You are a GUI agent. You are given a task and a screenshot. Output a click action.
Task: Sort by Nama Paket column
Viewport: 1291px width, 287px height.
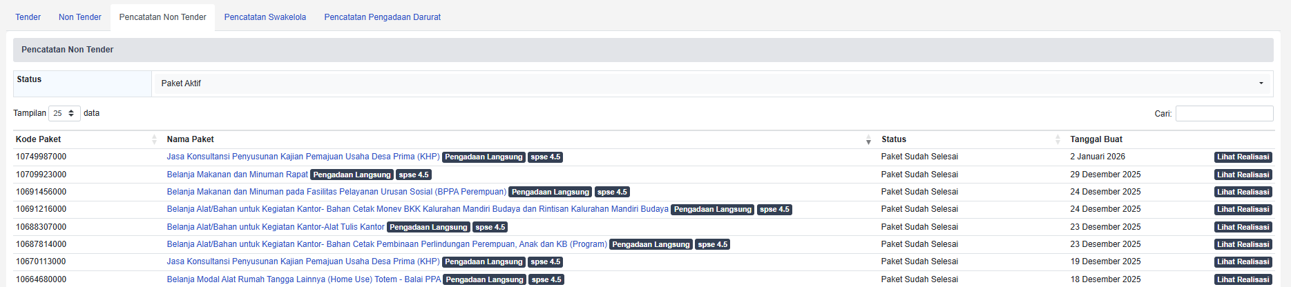[519, 139]
